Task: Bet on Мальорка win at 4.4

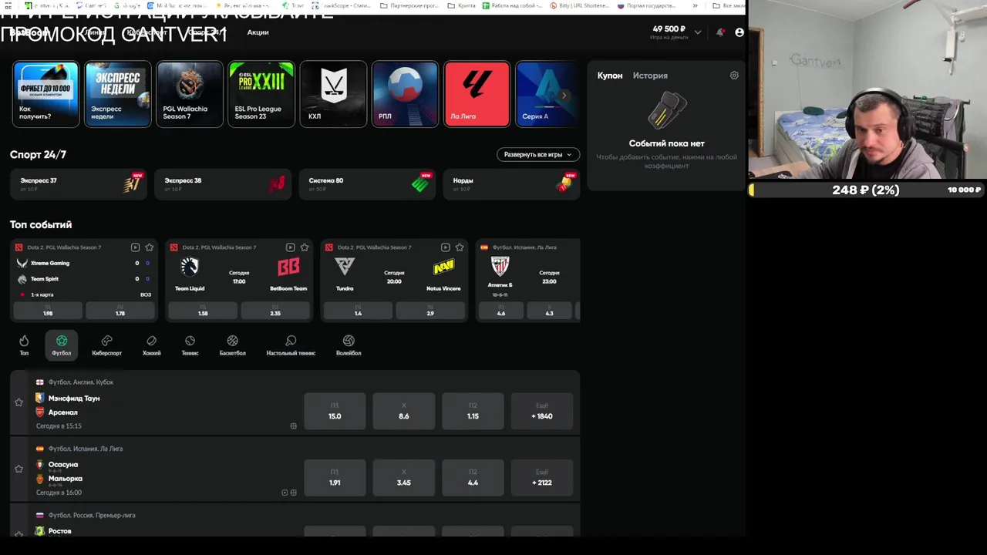Action: click(473, 477)
